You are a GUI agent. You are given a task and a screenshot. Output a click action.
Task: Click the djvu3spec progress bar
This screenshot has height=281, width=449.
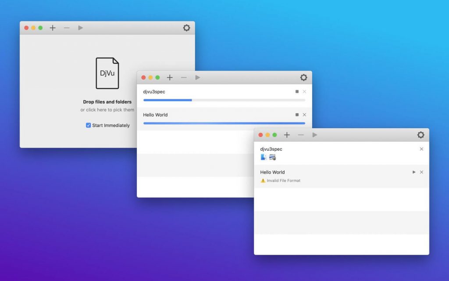click(x=224, y=100)
